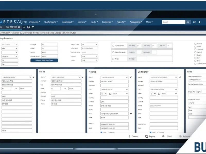
Task: Enable the Temp Control checkbox
Action: [113, 46]
